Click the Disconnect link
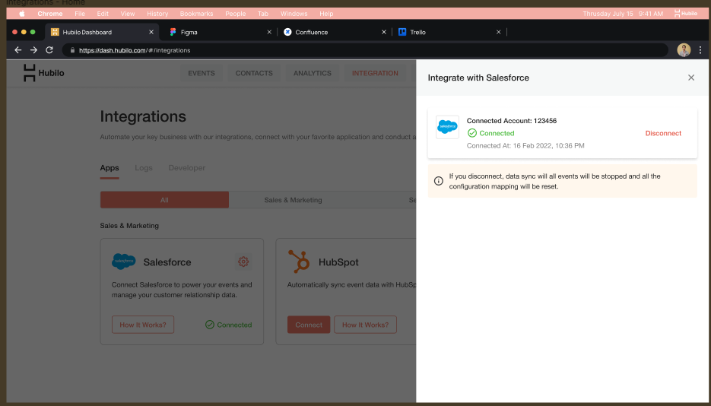Viewport: 711px width, 406px height. coord(663,133)
